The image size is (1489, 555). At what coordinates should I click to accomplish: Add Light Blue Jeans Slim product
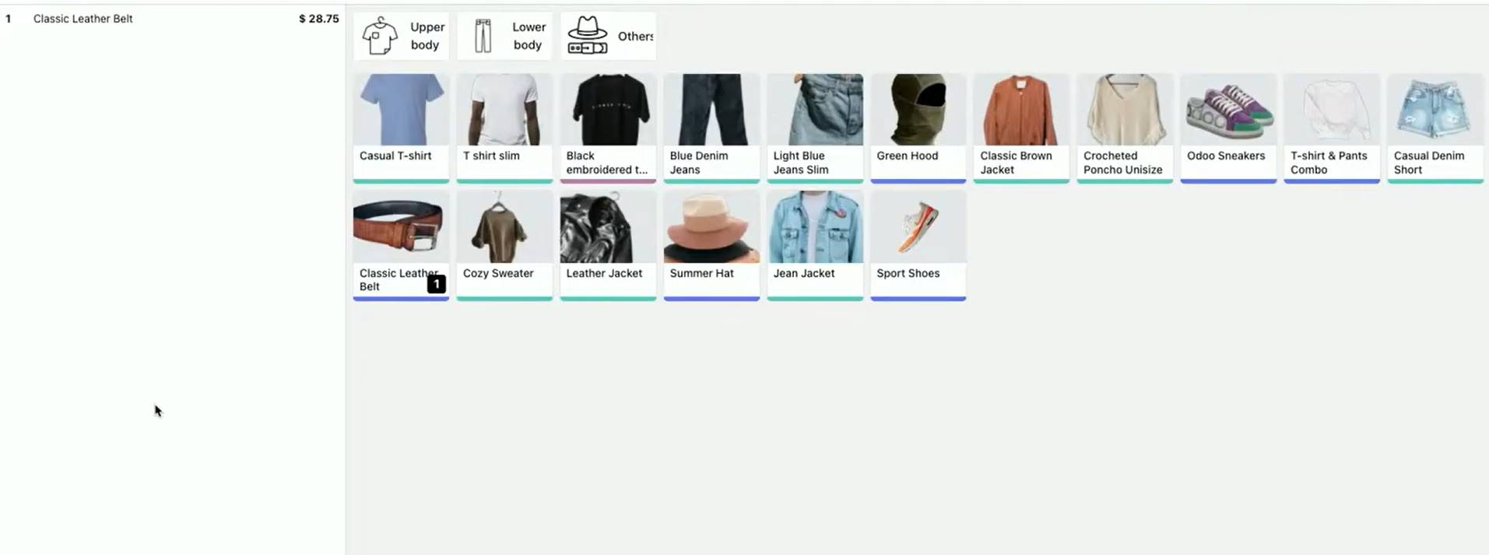tap(815, 128)
